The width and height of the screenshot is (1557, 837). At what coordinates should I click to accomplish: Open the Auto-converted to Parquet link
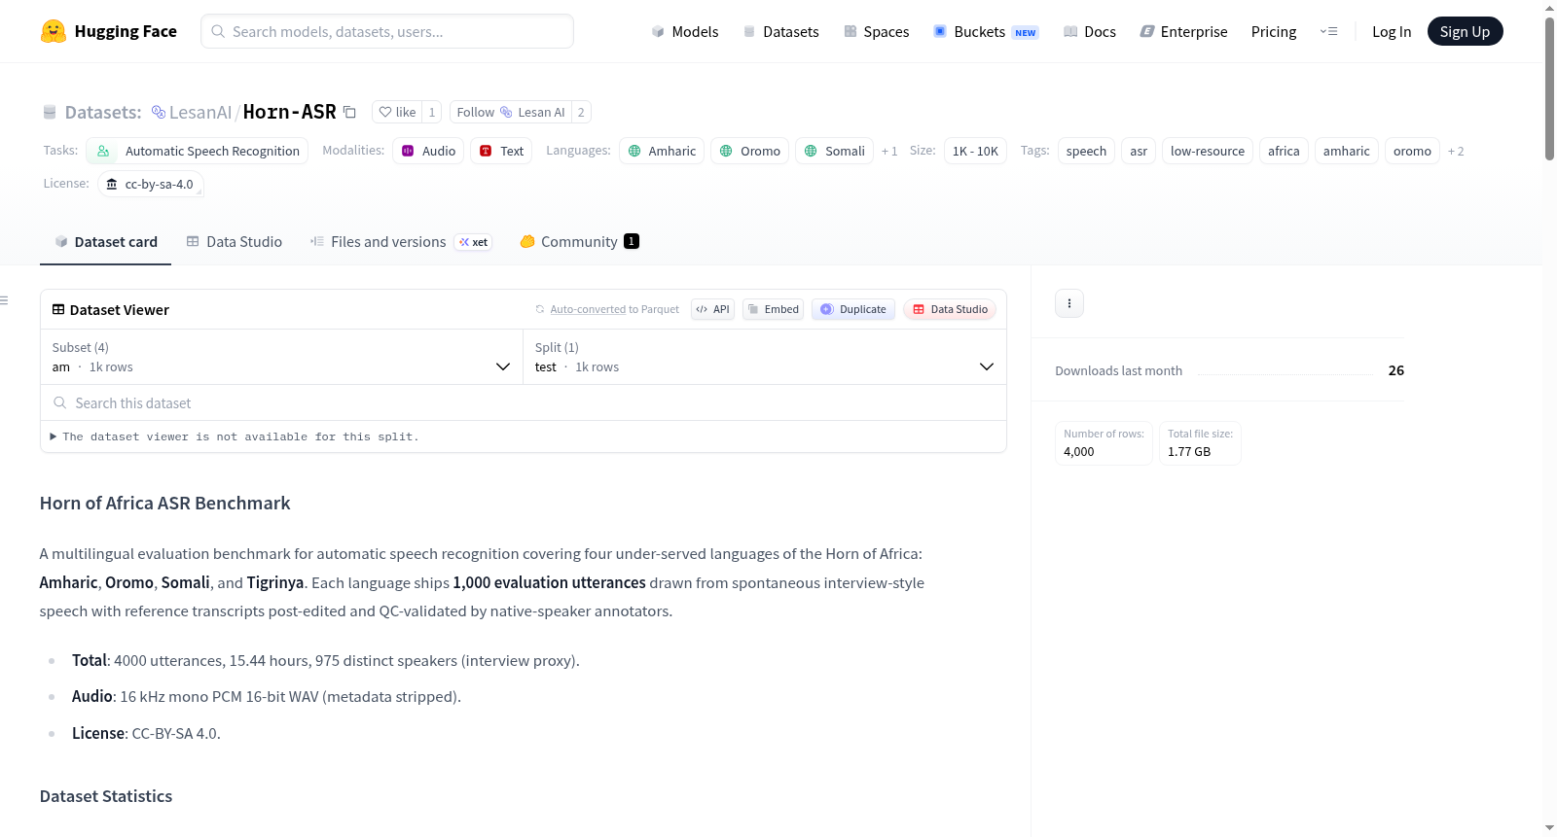[x=588, y=309]
